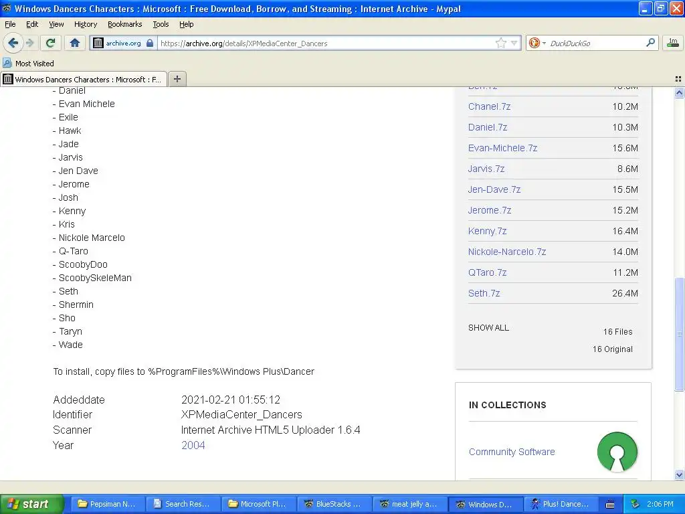Download Nickole-Narcelo.7z file
Screen dimensions: 685x514
pyautogui.click(x=507, y=252)
